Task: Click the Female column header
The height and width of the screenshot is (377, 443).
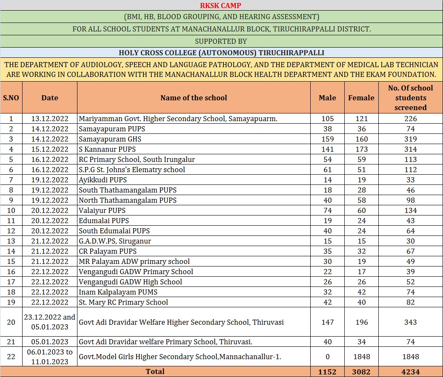Action: (x=361, y=98)
